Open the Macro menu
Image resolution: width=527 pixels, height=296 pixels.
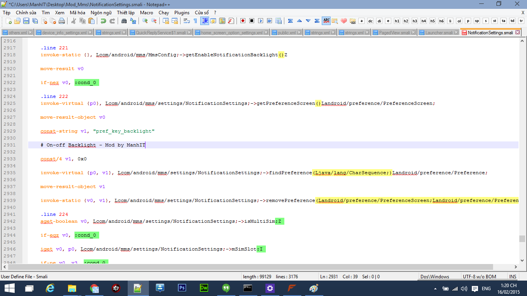pos(147,13)
